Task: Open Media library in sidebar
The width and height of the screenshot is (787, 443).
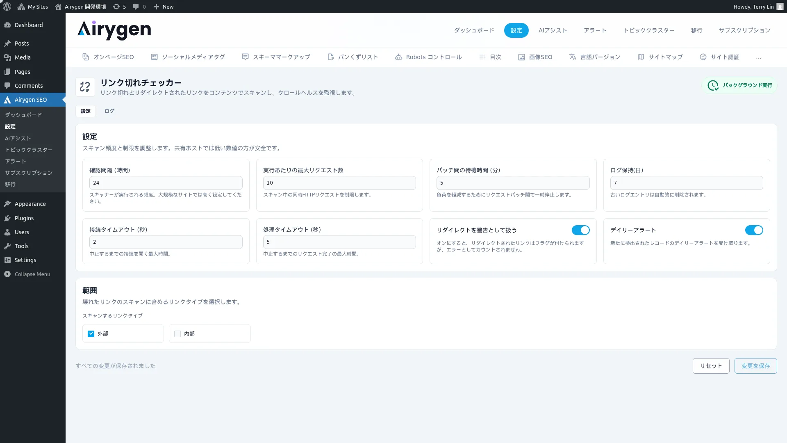Action: coord(33,57)
